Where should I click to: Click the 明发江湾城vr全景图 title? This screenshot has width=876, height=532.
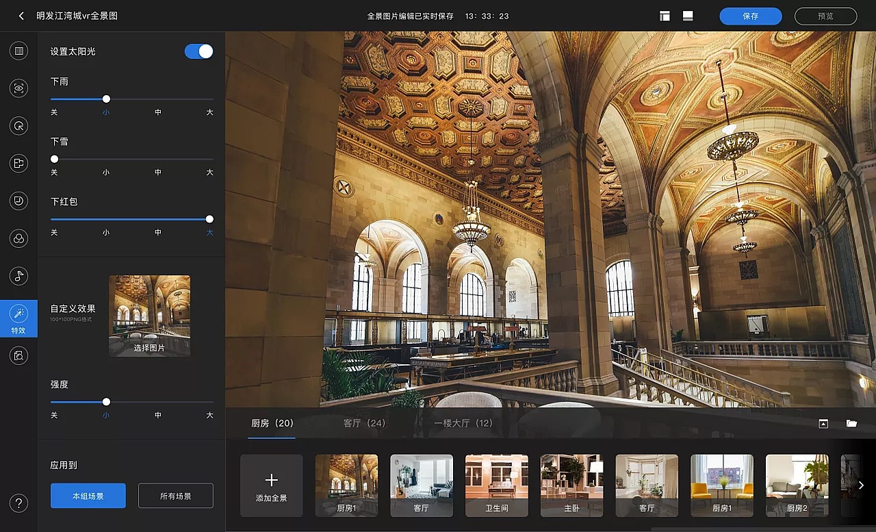(x=77, y=16)
